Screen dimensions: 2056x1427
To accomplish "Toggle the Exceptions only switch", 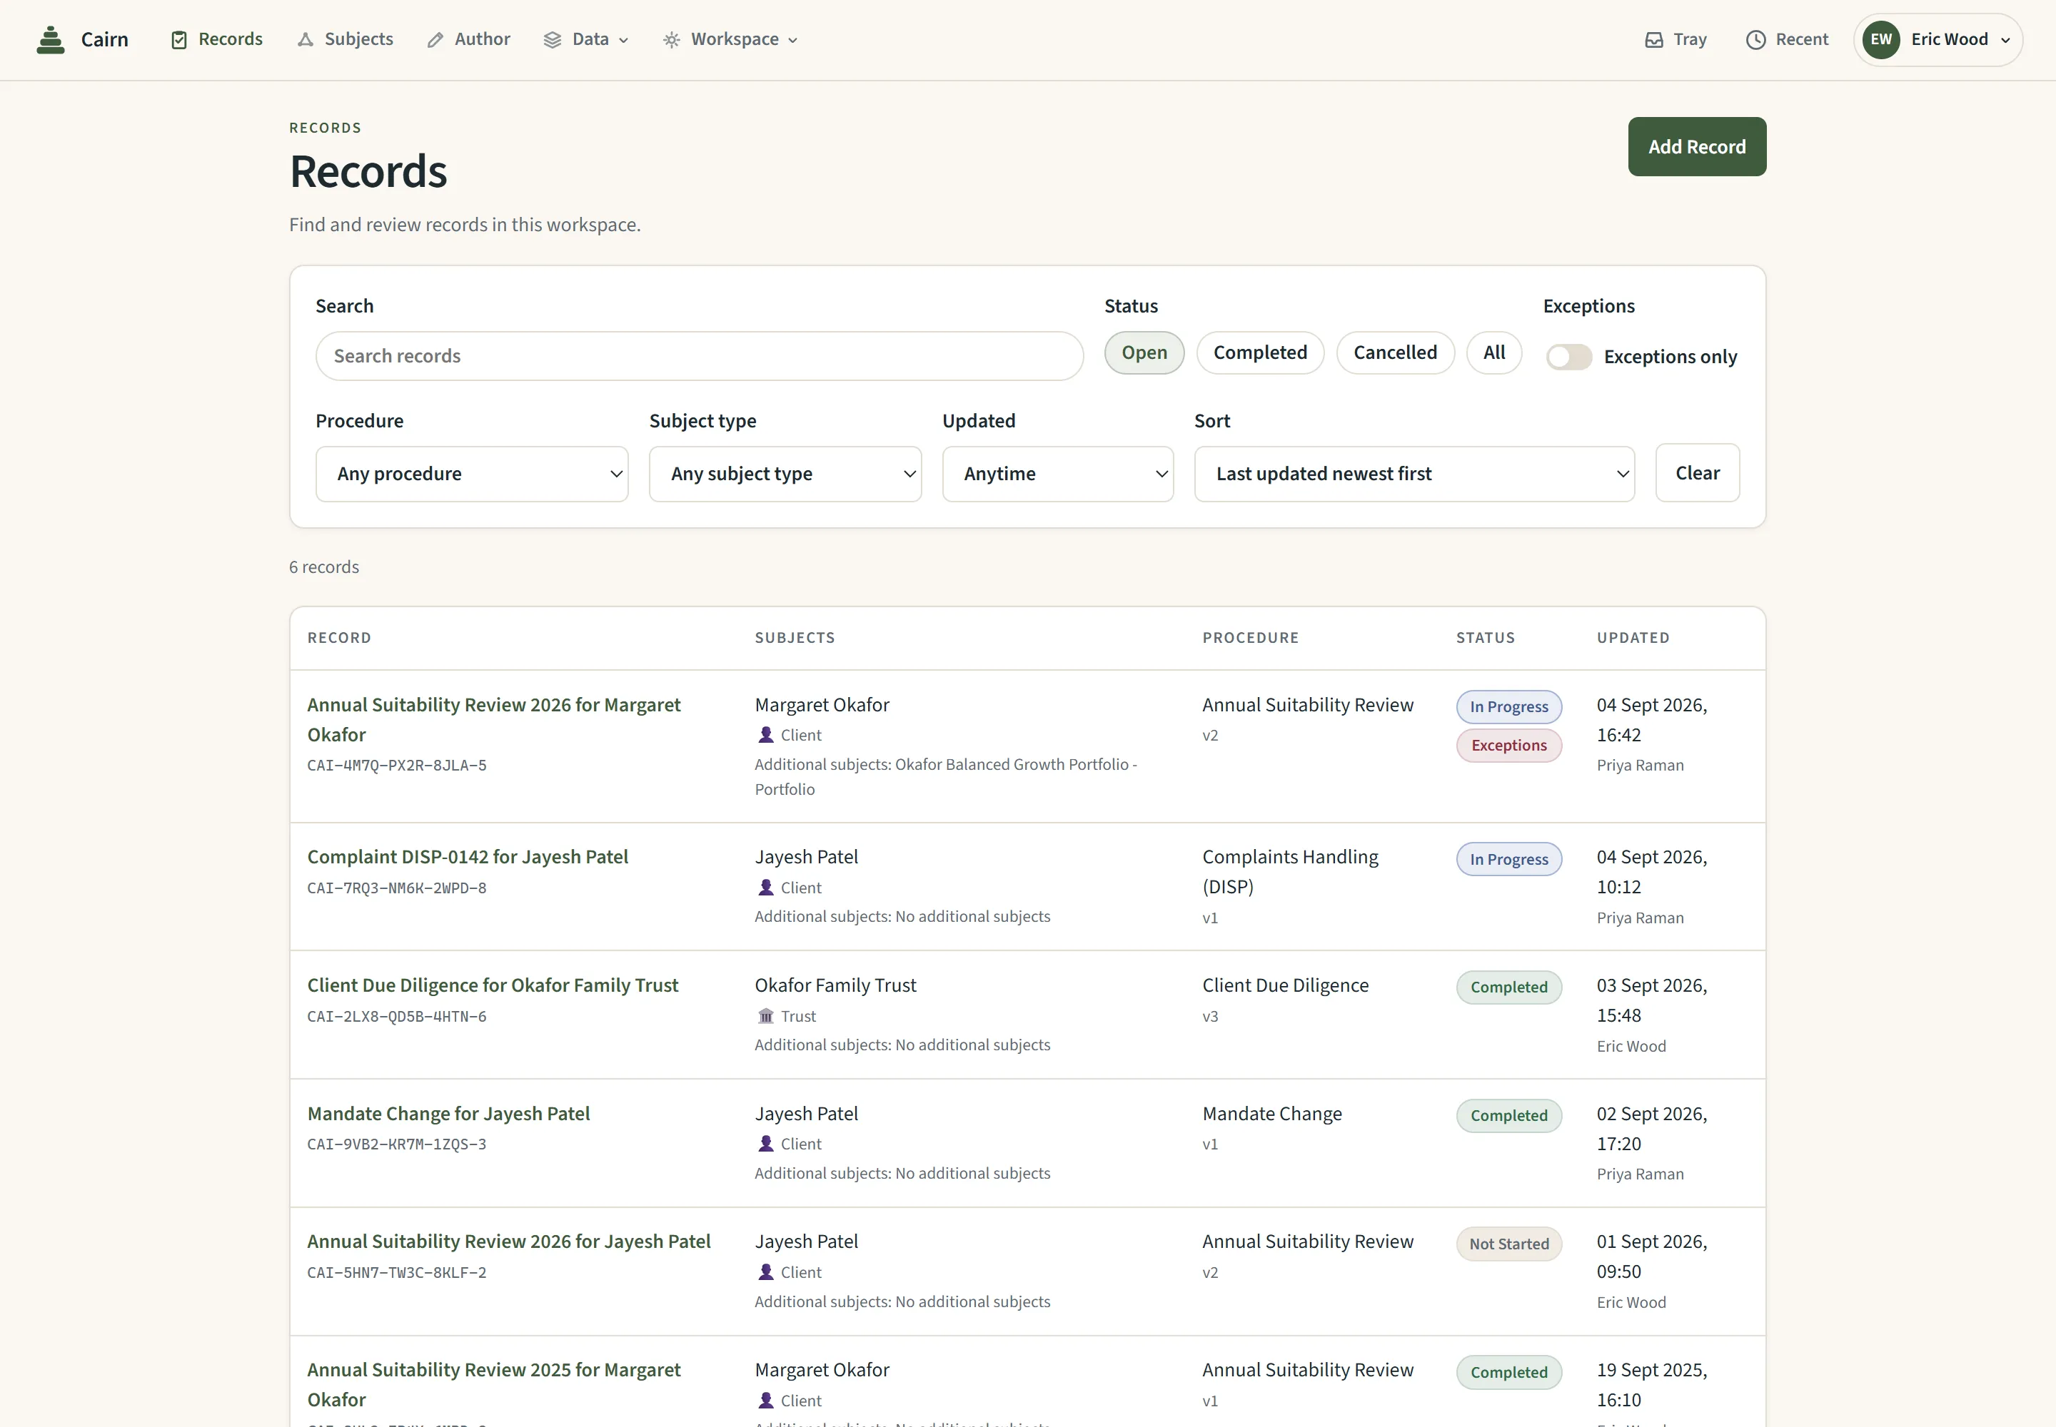I will 1568,357.
